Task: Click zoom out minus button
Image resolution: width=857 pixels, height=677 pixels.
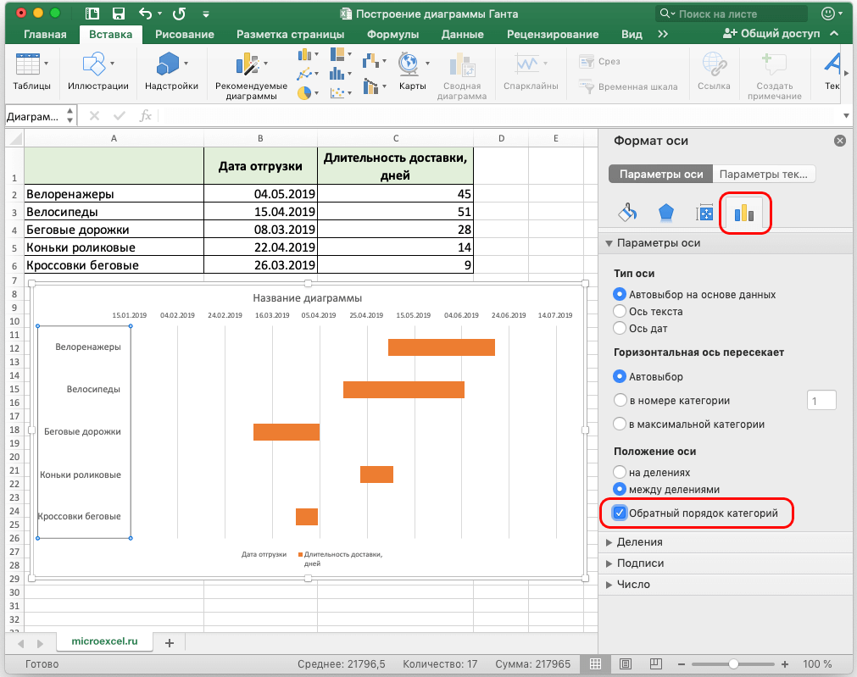Action: [682, 664]
